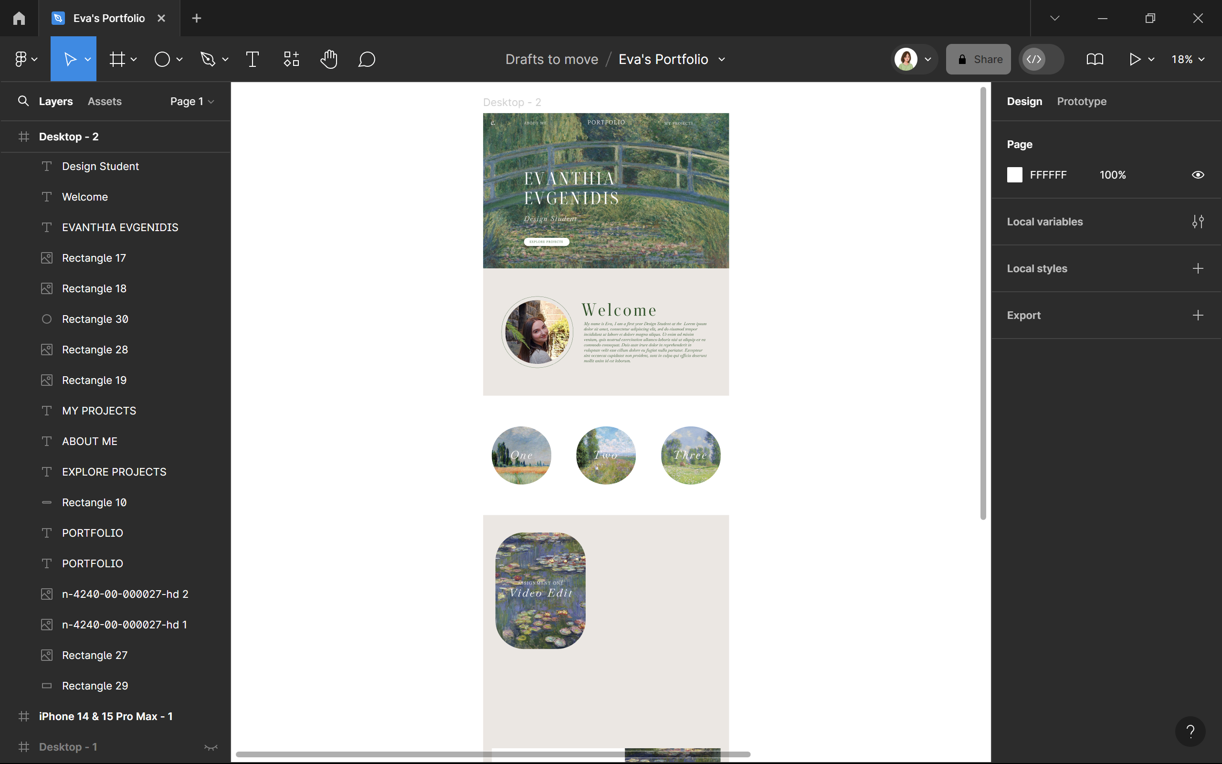Click the vertical canvas scrollbar
This screenshot has width=1222, height=764.
(x=983, y=303)
